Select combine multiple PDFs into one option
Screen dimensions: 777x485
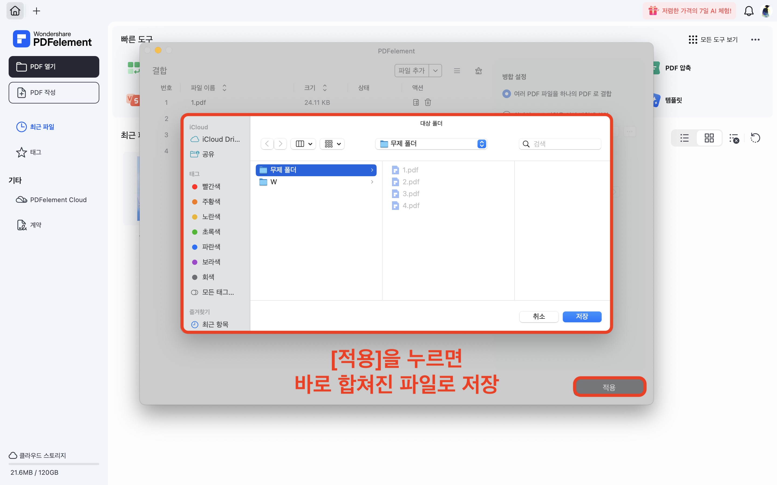pyautogui.click(x=506, y=94)
